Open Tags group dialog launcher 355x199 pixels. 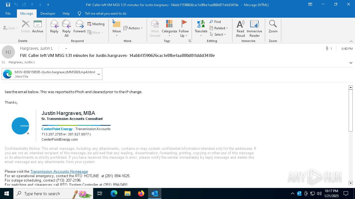point(190,41)
